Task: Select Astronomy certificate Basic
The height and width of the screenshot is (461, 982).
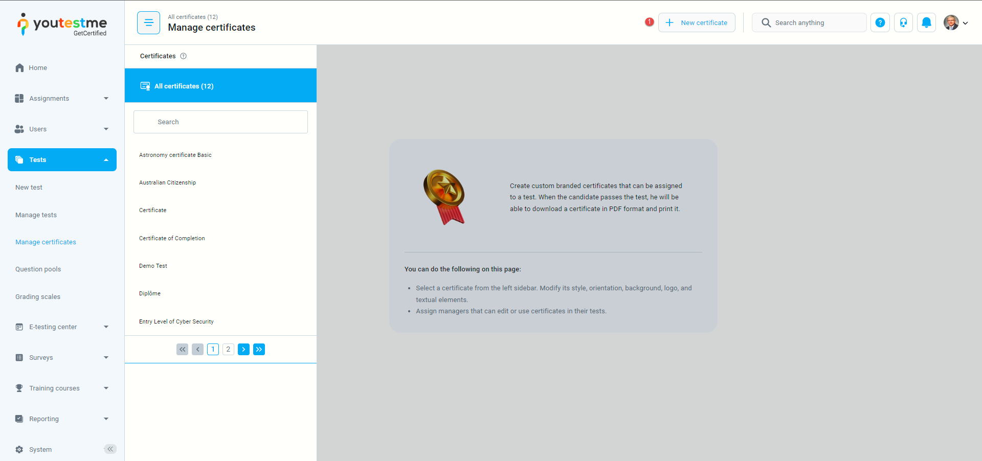Action: [175, 155]
